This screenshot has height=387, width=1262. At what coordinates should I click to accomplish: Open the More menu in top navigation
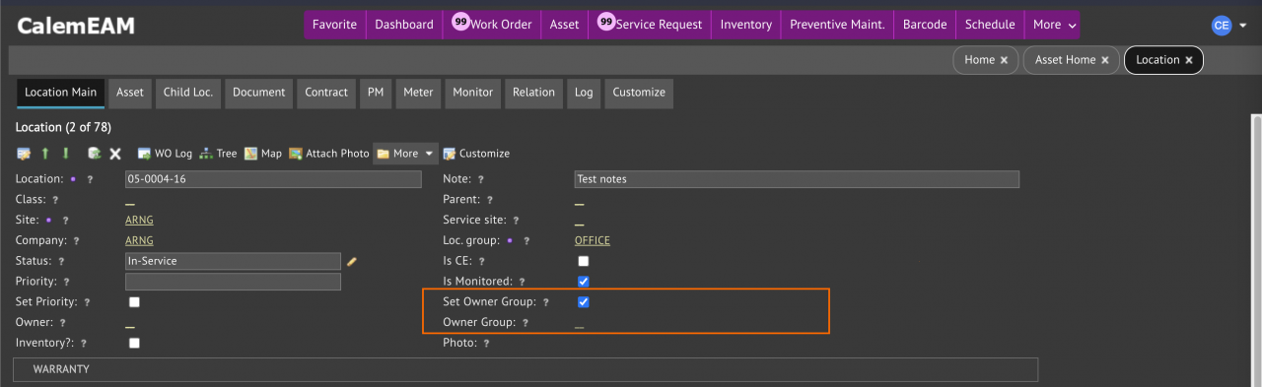tap(1054, 25)
